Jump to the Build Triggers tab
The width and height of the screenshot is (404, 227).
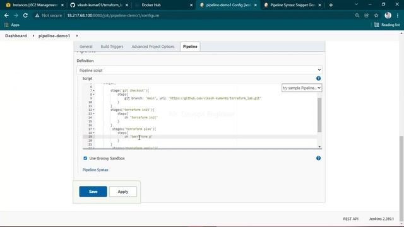click(112, 47)
